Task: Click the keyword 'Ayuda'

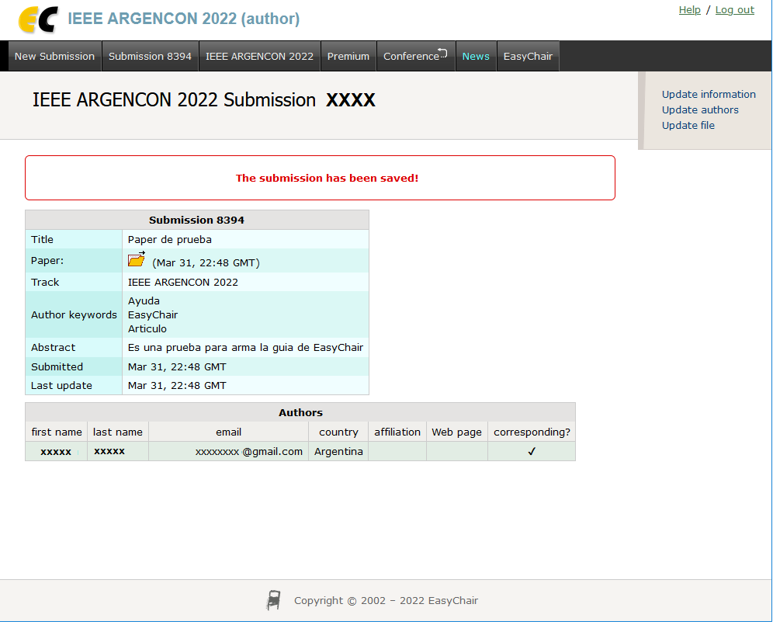Action: (144, 301)
